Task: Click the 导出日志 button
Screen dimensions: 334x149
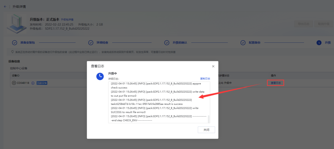Action: [x=303, y=24]
